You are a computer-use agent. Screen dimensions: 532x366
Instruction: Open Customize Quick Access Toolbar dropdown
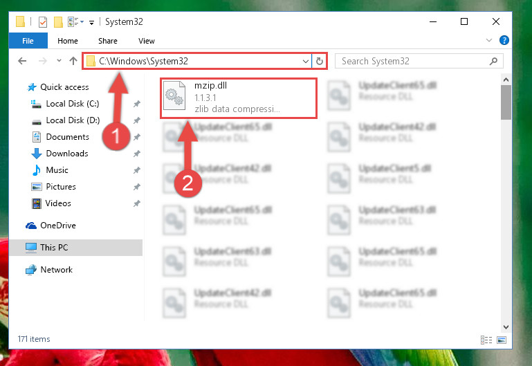point(91,23)
